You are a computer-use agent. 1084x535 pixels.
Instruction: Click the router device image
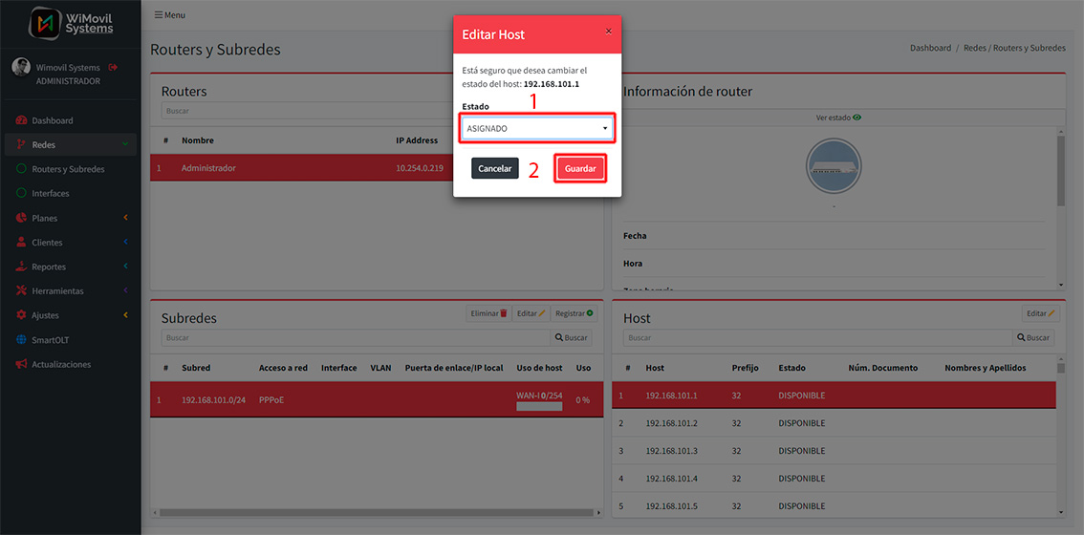[x=833, y=166]
